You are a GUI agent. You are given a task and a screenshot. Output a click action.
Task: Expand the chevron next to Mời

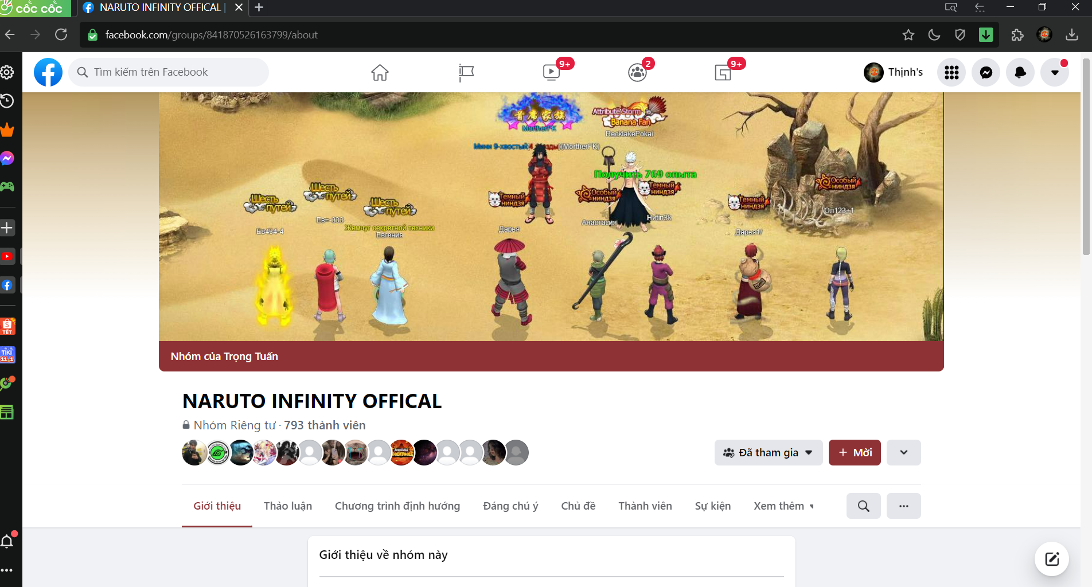tap(904, 453)
